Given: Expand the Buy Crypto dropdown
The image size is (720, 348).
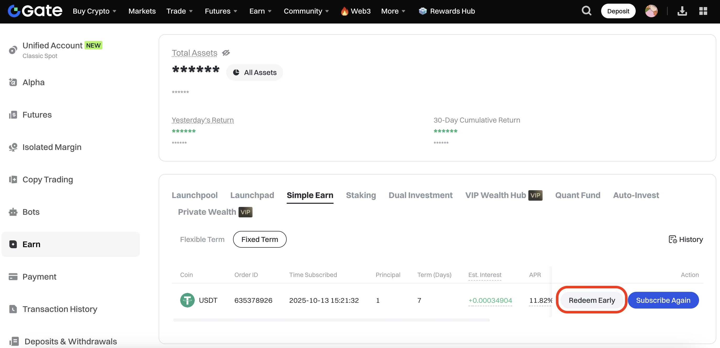Looking at the screenshot, I should [95, 11].
